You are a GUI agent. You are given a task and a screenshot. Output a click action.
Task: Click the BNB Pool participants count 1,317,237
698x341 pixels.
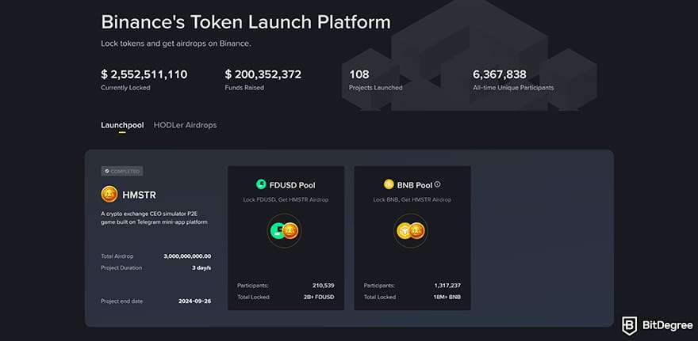[447, 286]
